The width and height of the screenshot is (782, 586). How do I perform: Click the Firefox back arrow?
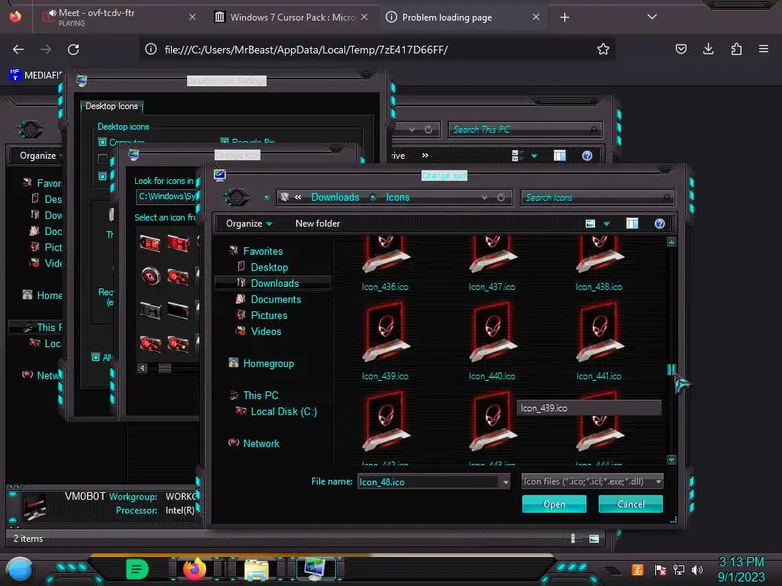click(x=18, y=50)
